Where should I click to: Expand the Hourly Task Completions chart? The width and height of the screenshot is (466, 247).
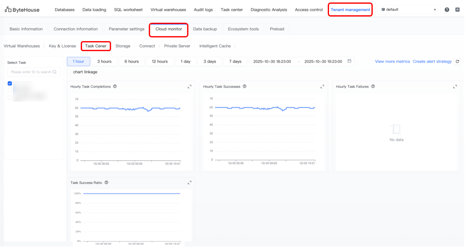click(x=189, y=87)
